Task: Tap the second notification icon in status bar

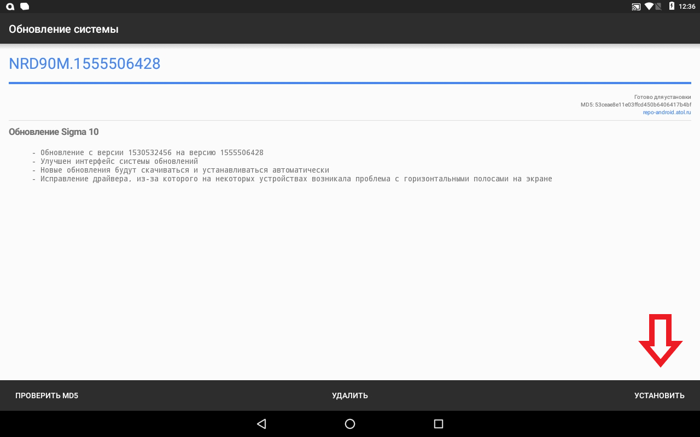Action: (24, 7)
